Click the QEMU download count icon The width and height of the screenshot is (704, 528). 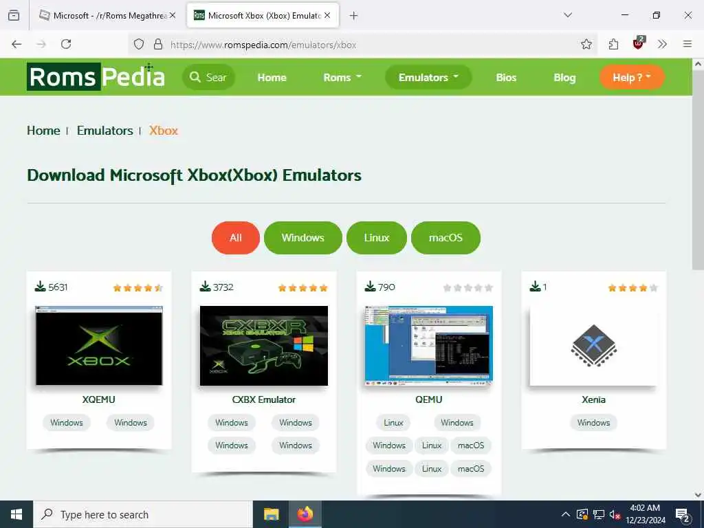(x=370, y=287)
